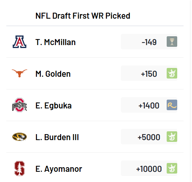192x182 pixels.
Task: Click the T. McMillan player name
Action: [56, 42]
